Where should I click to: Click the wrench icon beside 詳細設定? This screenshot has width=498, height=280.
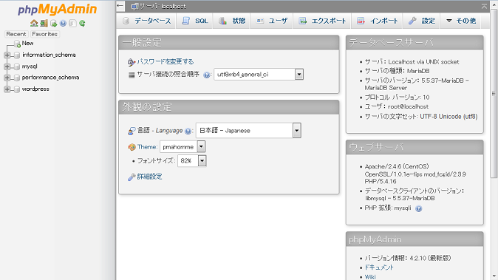tap(132, 177)
